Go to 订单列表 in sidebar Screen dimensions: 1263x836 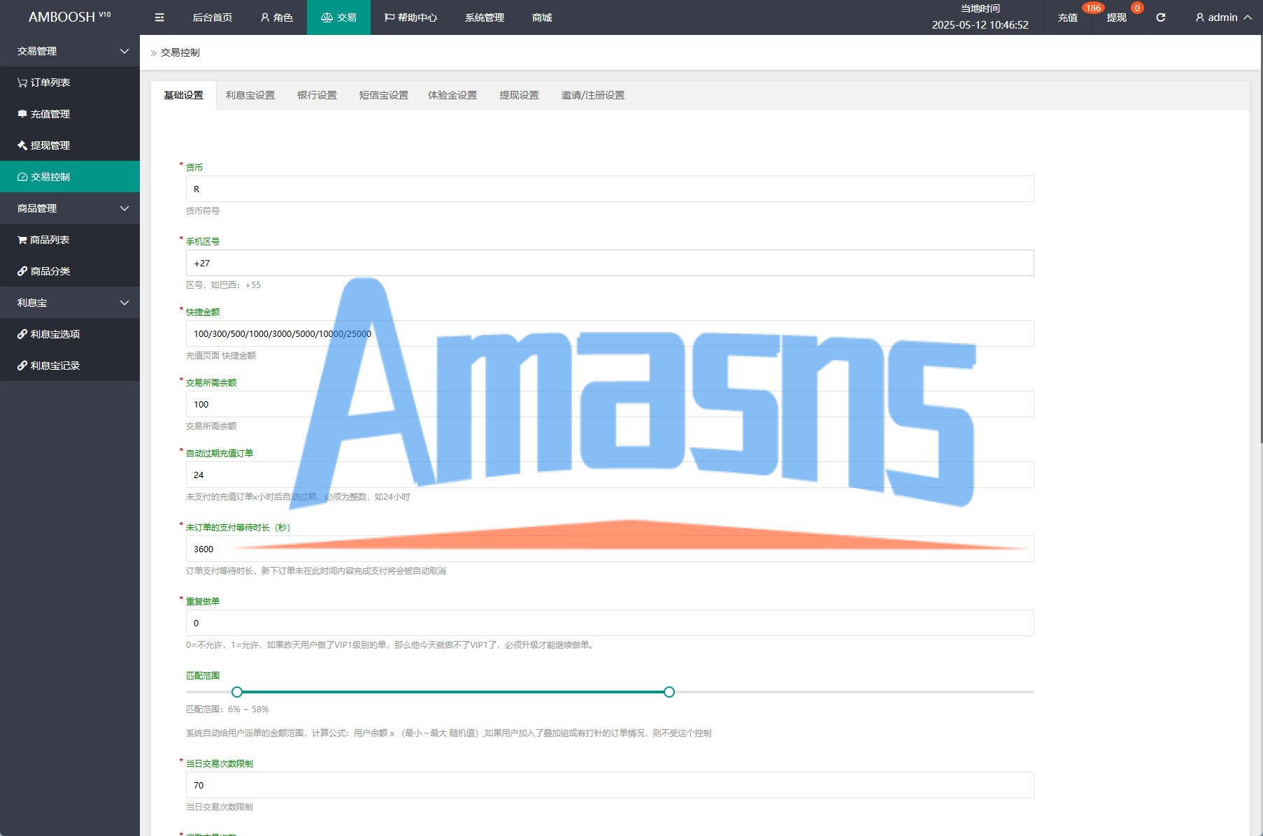coord(70,82)
